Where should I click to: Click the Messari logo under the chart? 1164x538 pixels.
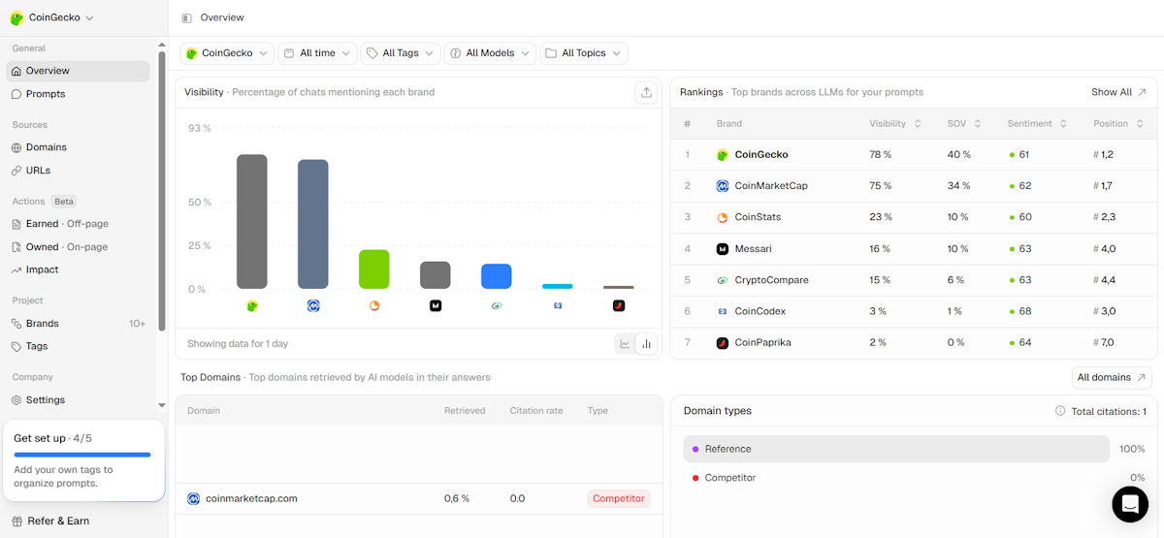[x=436, y=305]
